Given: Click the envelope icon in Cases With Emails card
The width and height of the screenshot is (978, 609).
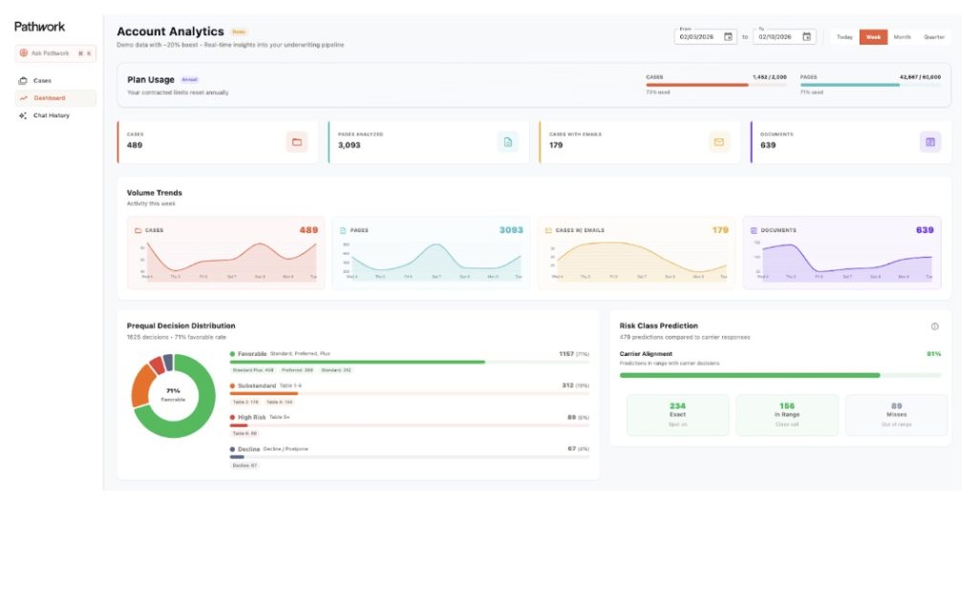Looking at the screenshot, I should tap(719, 142).
